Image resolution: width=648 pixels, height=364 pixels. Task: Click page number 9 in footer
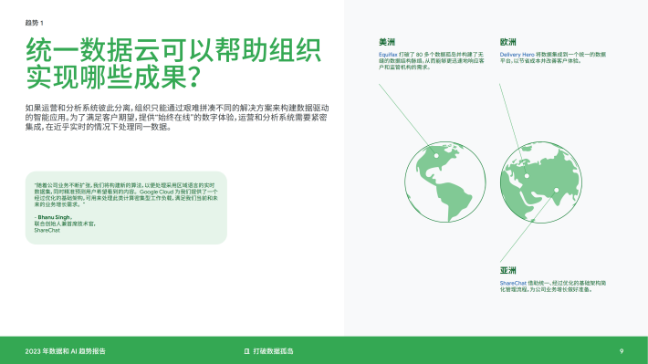pyautogui.click(x=622, y=351)
